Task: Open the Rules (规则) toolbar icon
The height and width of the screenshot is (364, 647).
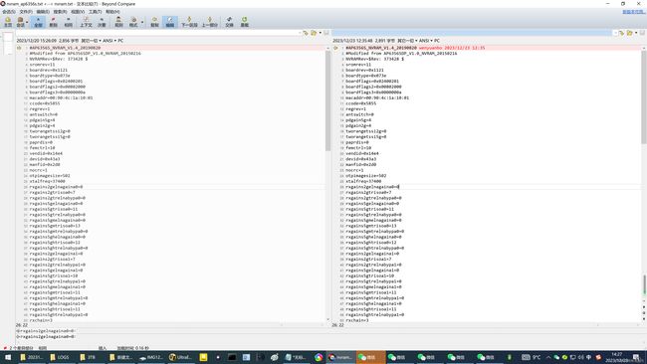Action: 118,22
